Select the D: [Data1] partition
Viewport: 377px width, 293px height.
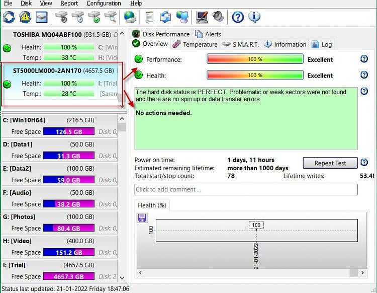[x=60, y=150]
